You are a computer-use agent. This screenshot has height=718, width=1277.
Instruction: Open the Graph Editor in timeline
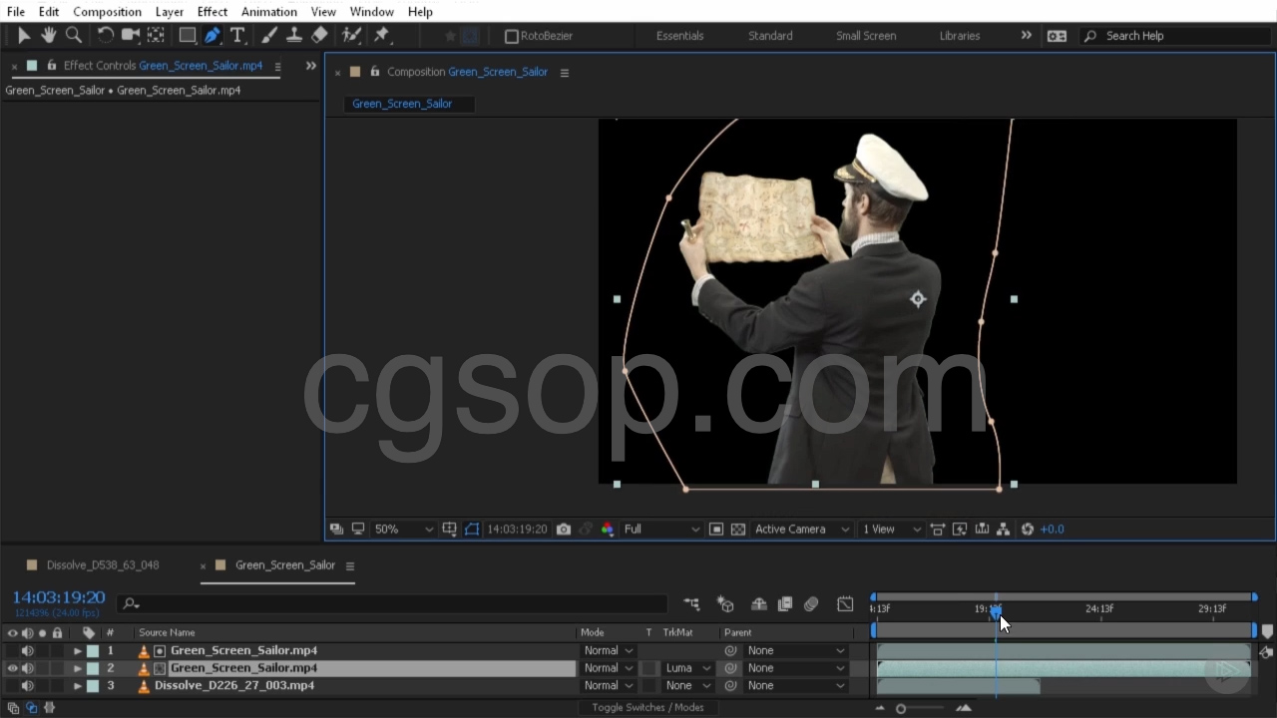[x=845, y=604]
